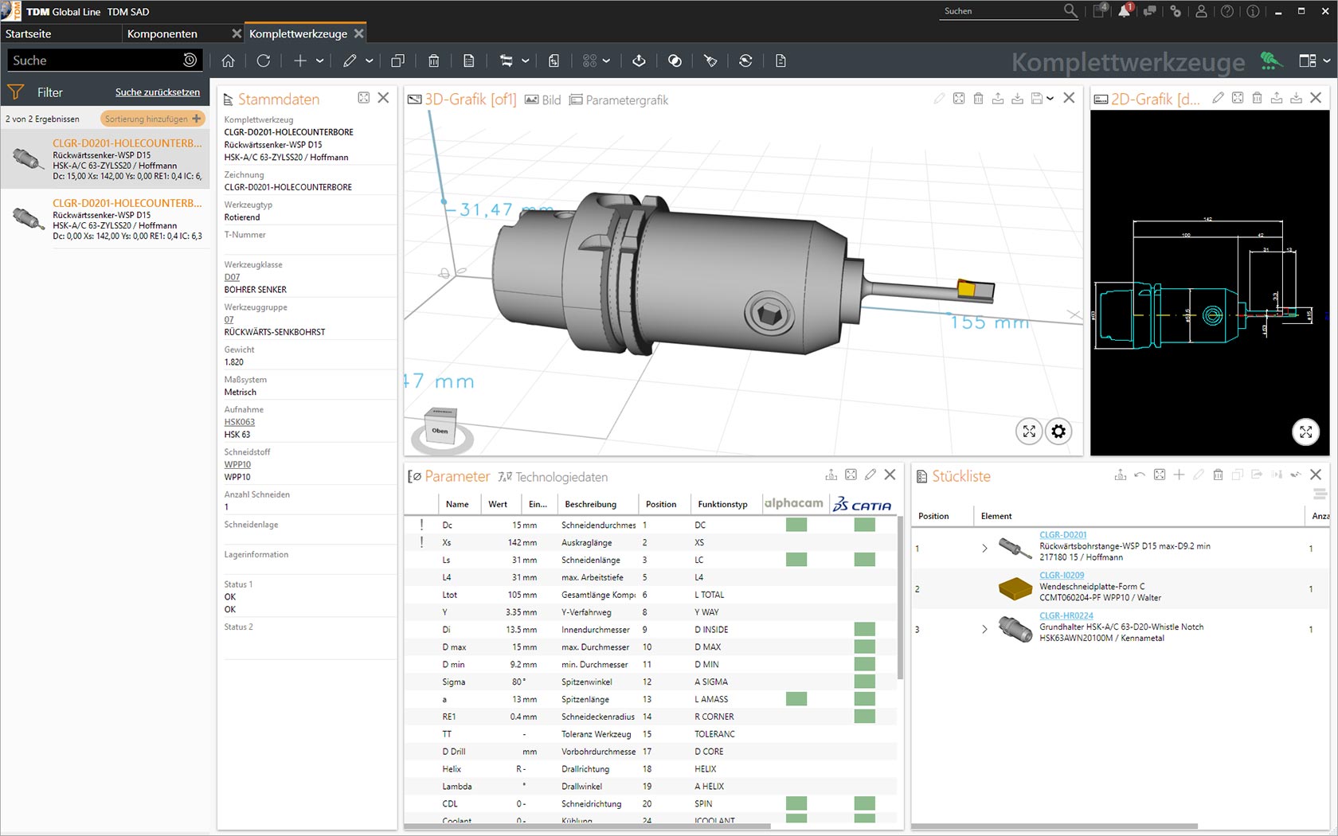Open the notification bell with red badge

[1124, 11]
